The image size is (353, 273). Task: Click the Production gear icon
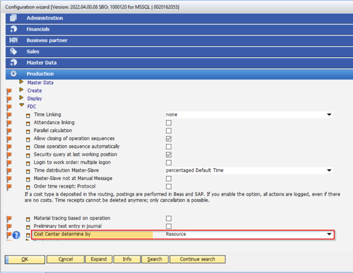[14, 74]
